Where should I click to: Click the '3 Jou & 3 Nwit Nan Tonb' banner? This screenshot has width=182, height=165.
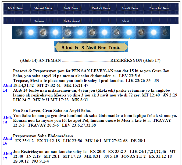point(91,47)
